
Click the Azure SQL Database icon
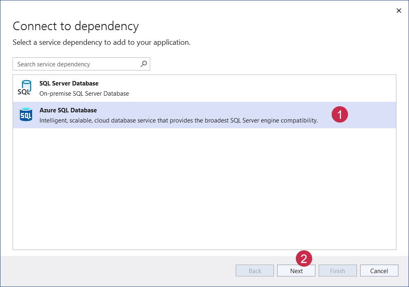point(26,114)
